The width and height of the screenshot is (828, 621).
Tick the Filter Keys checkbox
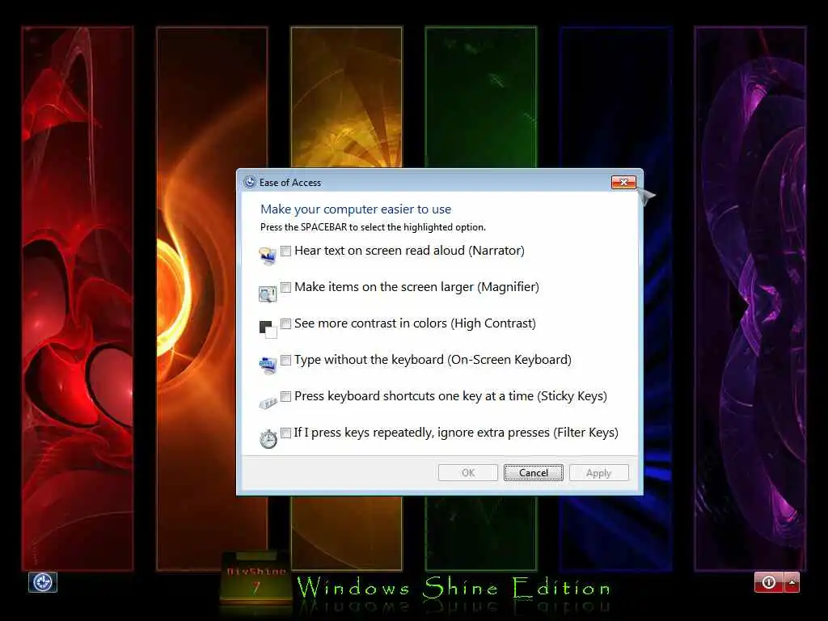[x=285, y=433]
